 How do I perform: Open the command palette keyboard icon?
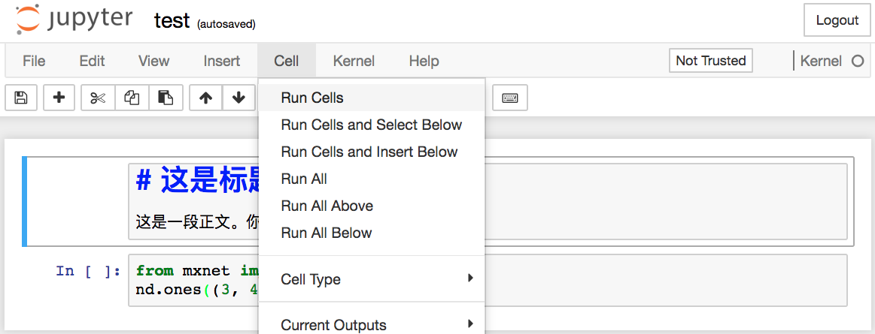coord(510,98)
